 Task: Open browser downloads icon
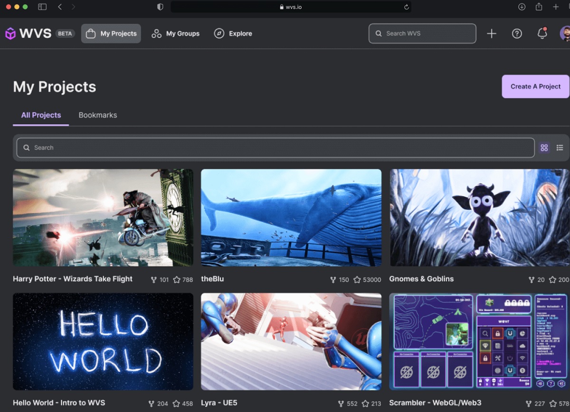pyautogui.click(x=522, y=7)
